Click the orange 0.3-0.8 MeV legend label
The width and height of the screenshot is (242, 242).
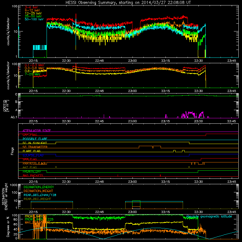[x=34, y=68]
